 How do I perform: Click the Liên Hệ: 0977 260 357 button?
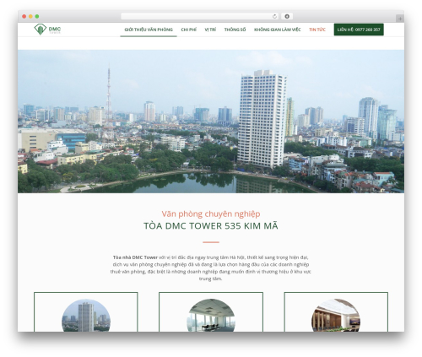pos(359,30)
